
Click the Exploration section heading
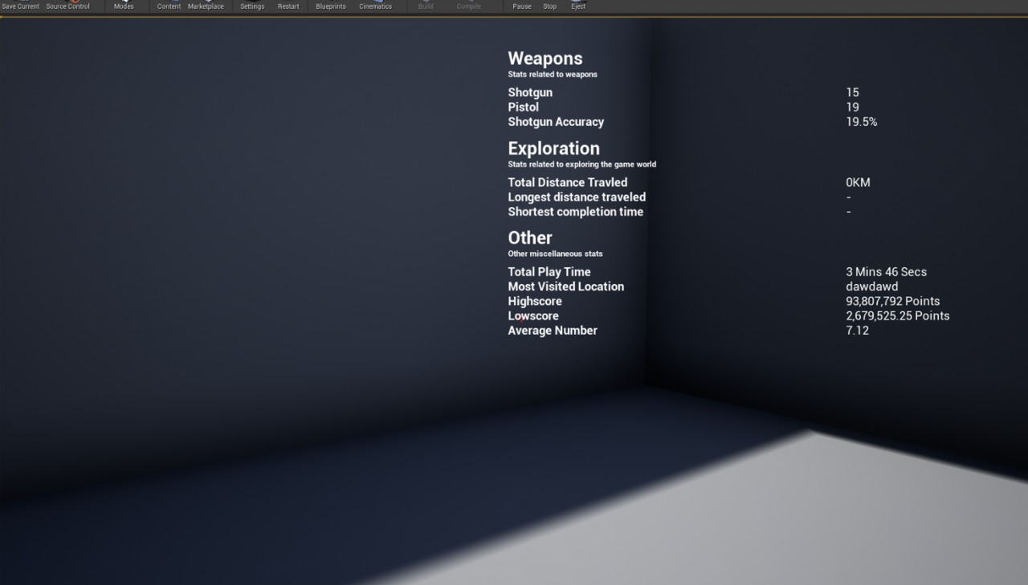[553, 148]
